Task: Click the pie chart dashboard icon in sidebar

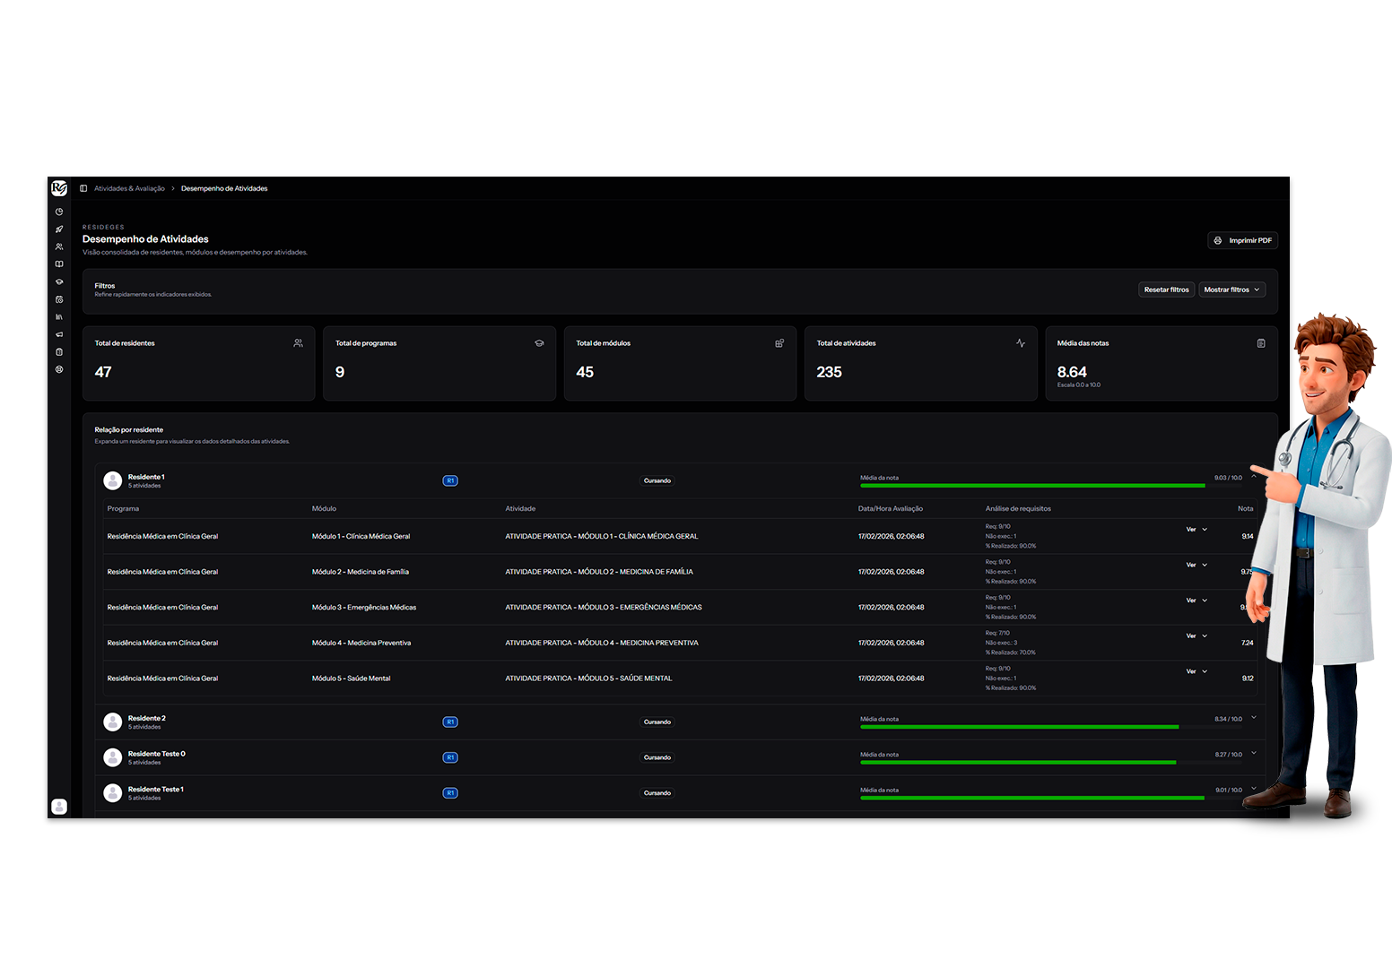Action: [x=59, y=212]
